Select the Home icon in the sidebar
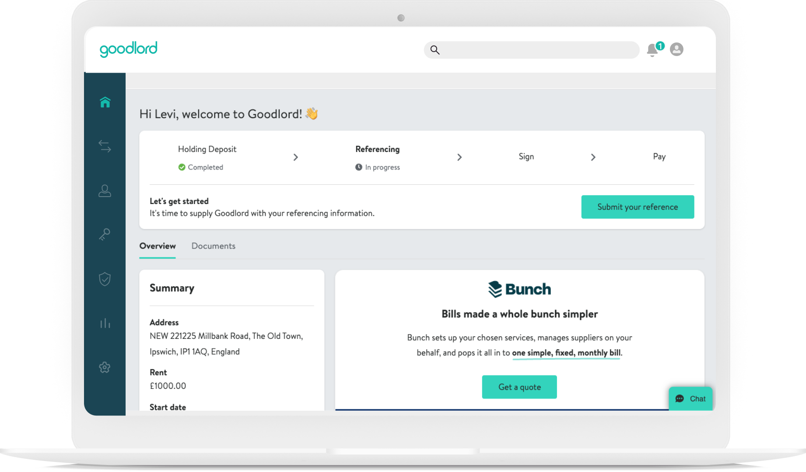Screen dimensions: 806x472 pos(105,102)
